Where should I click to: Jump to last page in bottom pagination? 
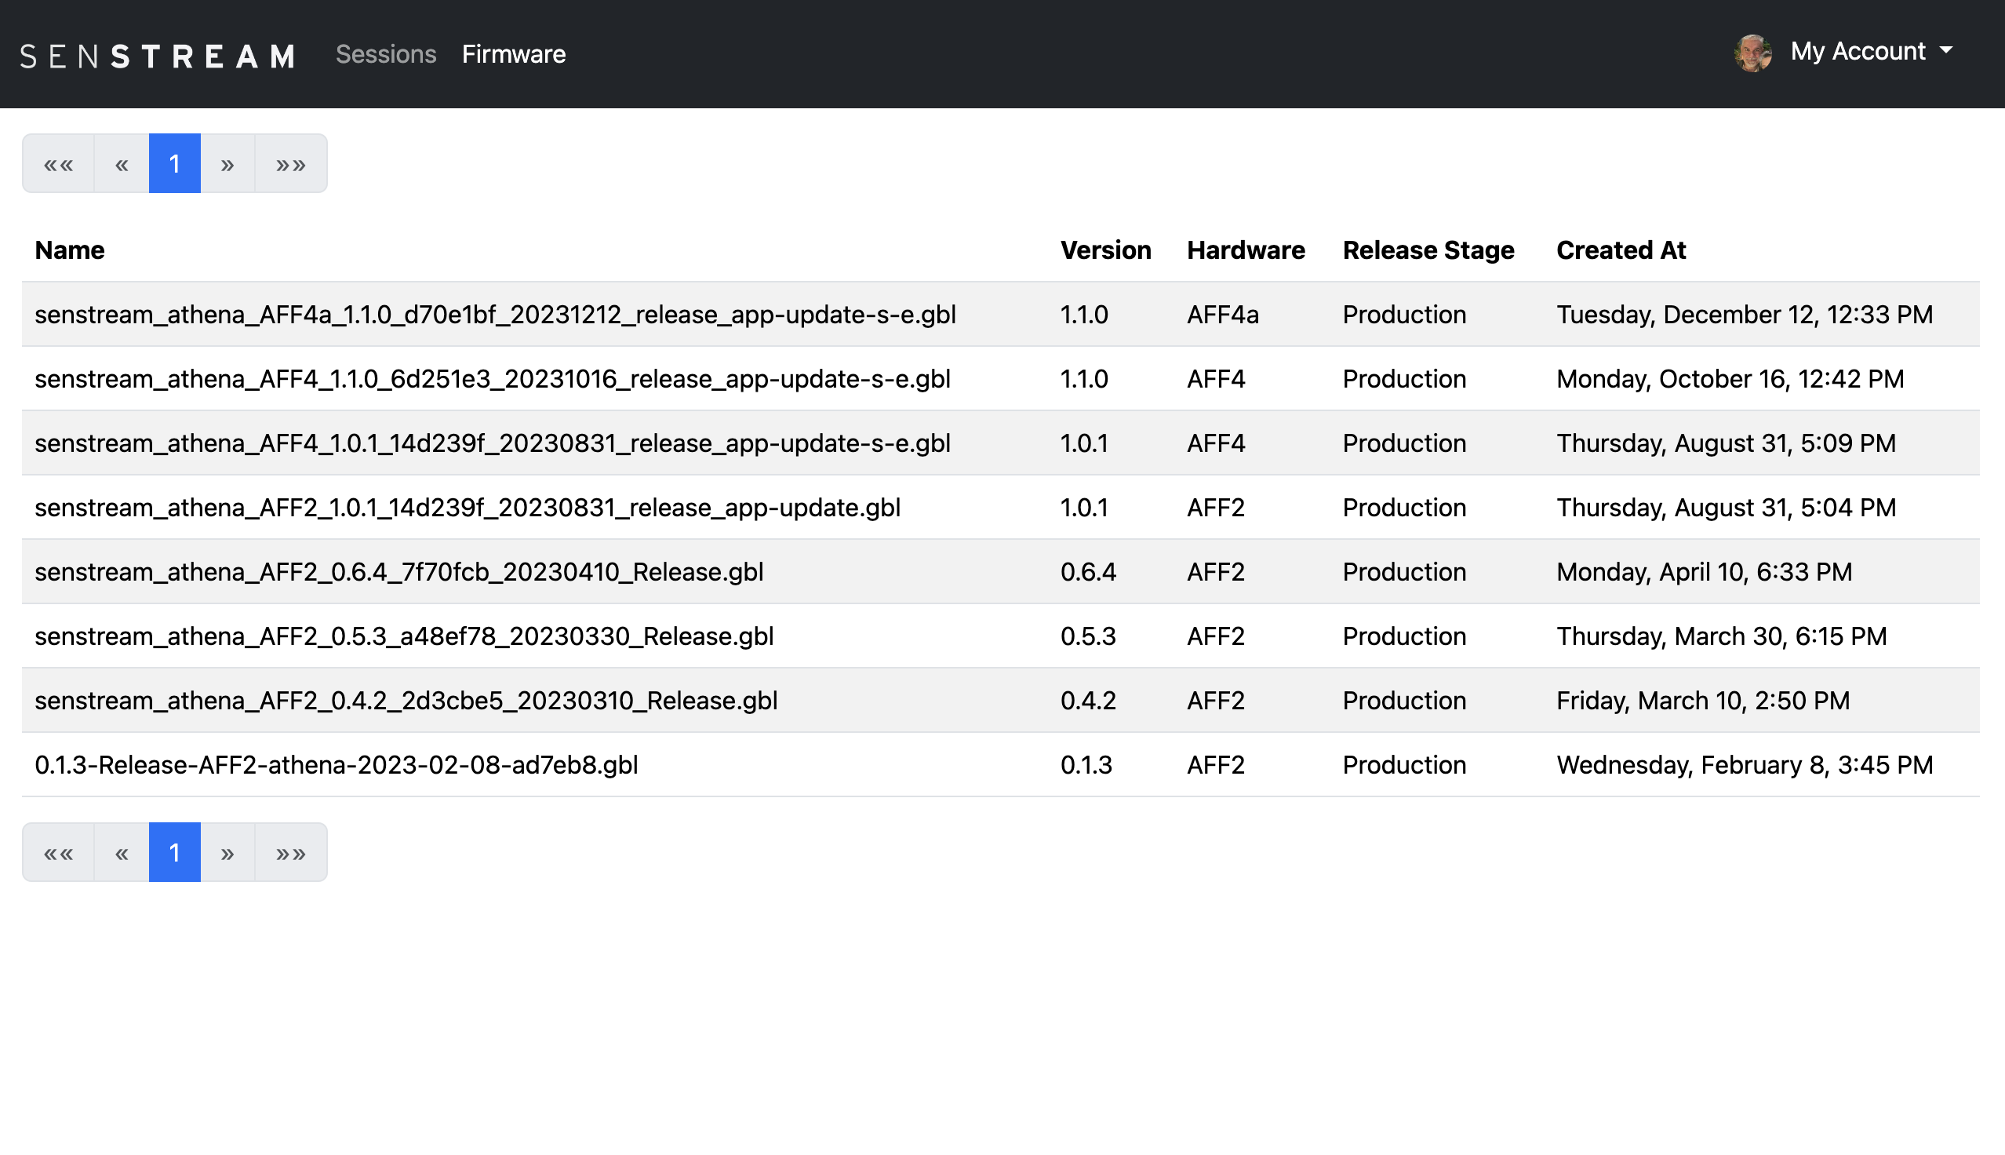[290, 853]
